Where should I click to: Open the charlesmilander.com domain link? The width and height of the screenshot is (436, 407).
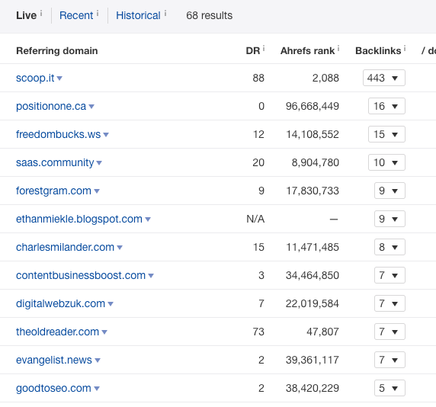click(65, 248)
